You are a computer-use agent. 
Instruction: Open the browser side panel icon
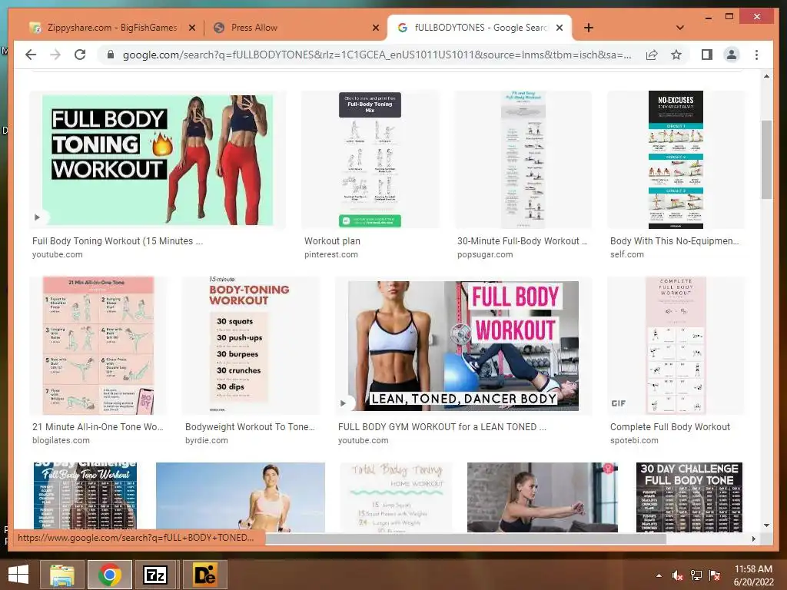[x=707, y=55]
